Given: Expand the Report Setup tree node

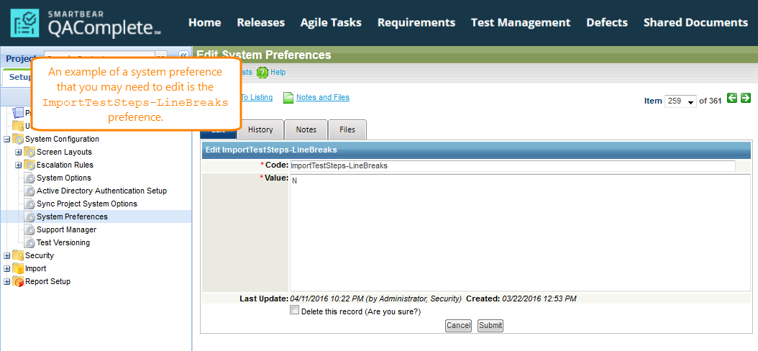Looking at the screenshot, I should (x=6, y=282).
